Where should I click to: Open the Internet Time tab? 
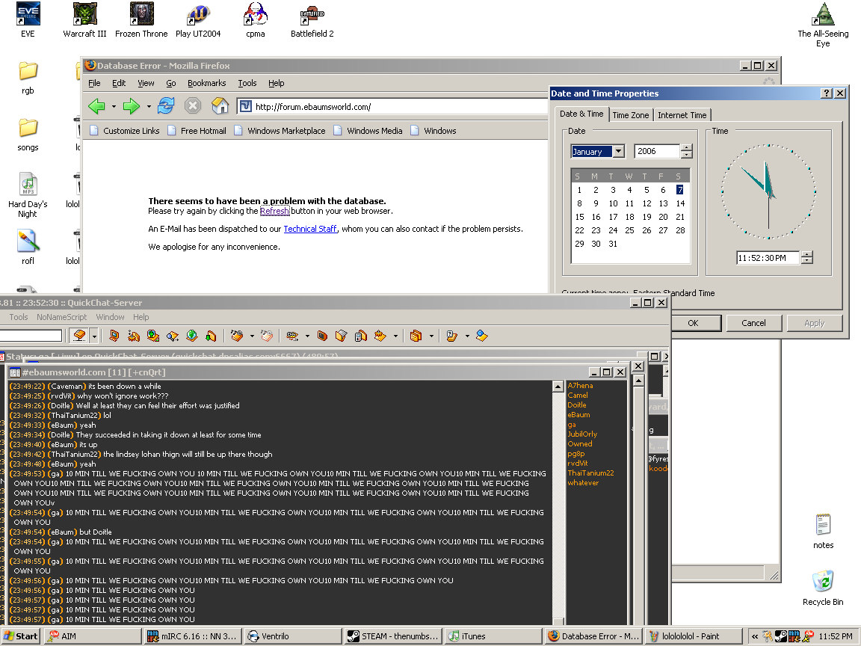coord(682,115)
